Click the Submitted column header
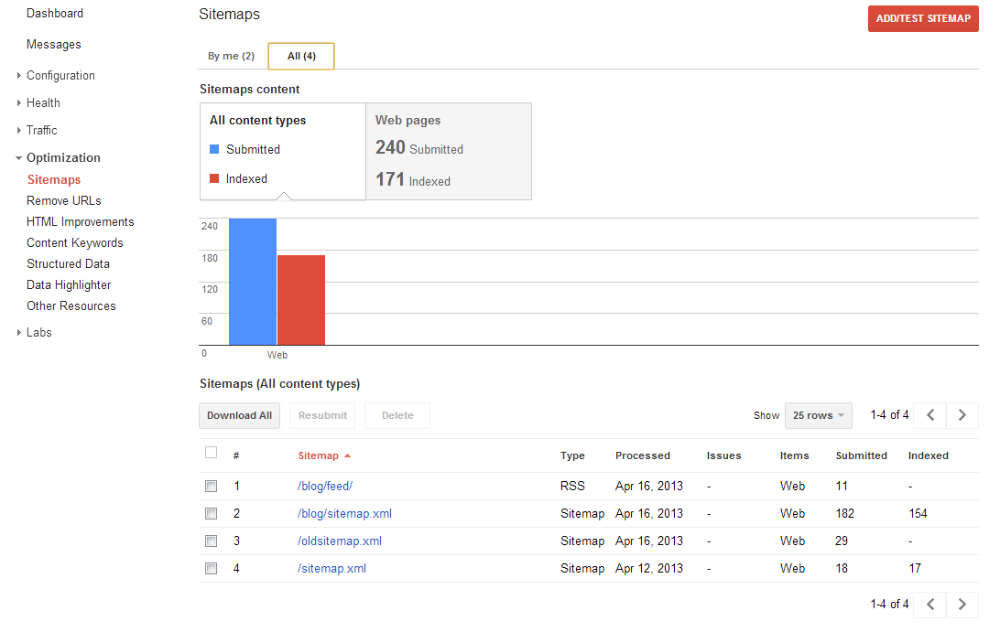Image resolution: width=1000 pixels, height=632 pixels. pyautogui.click(x=862, y=455)
